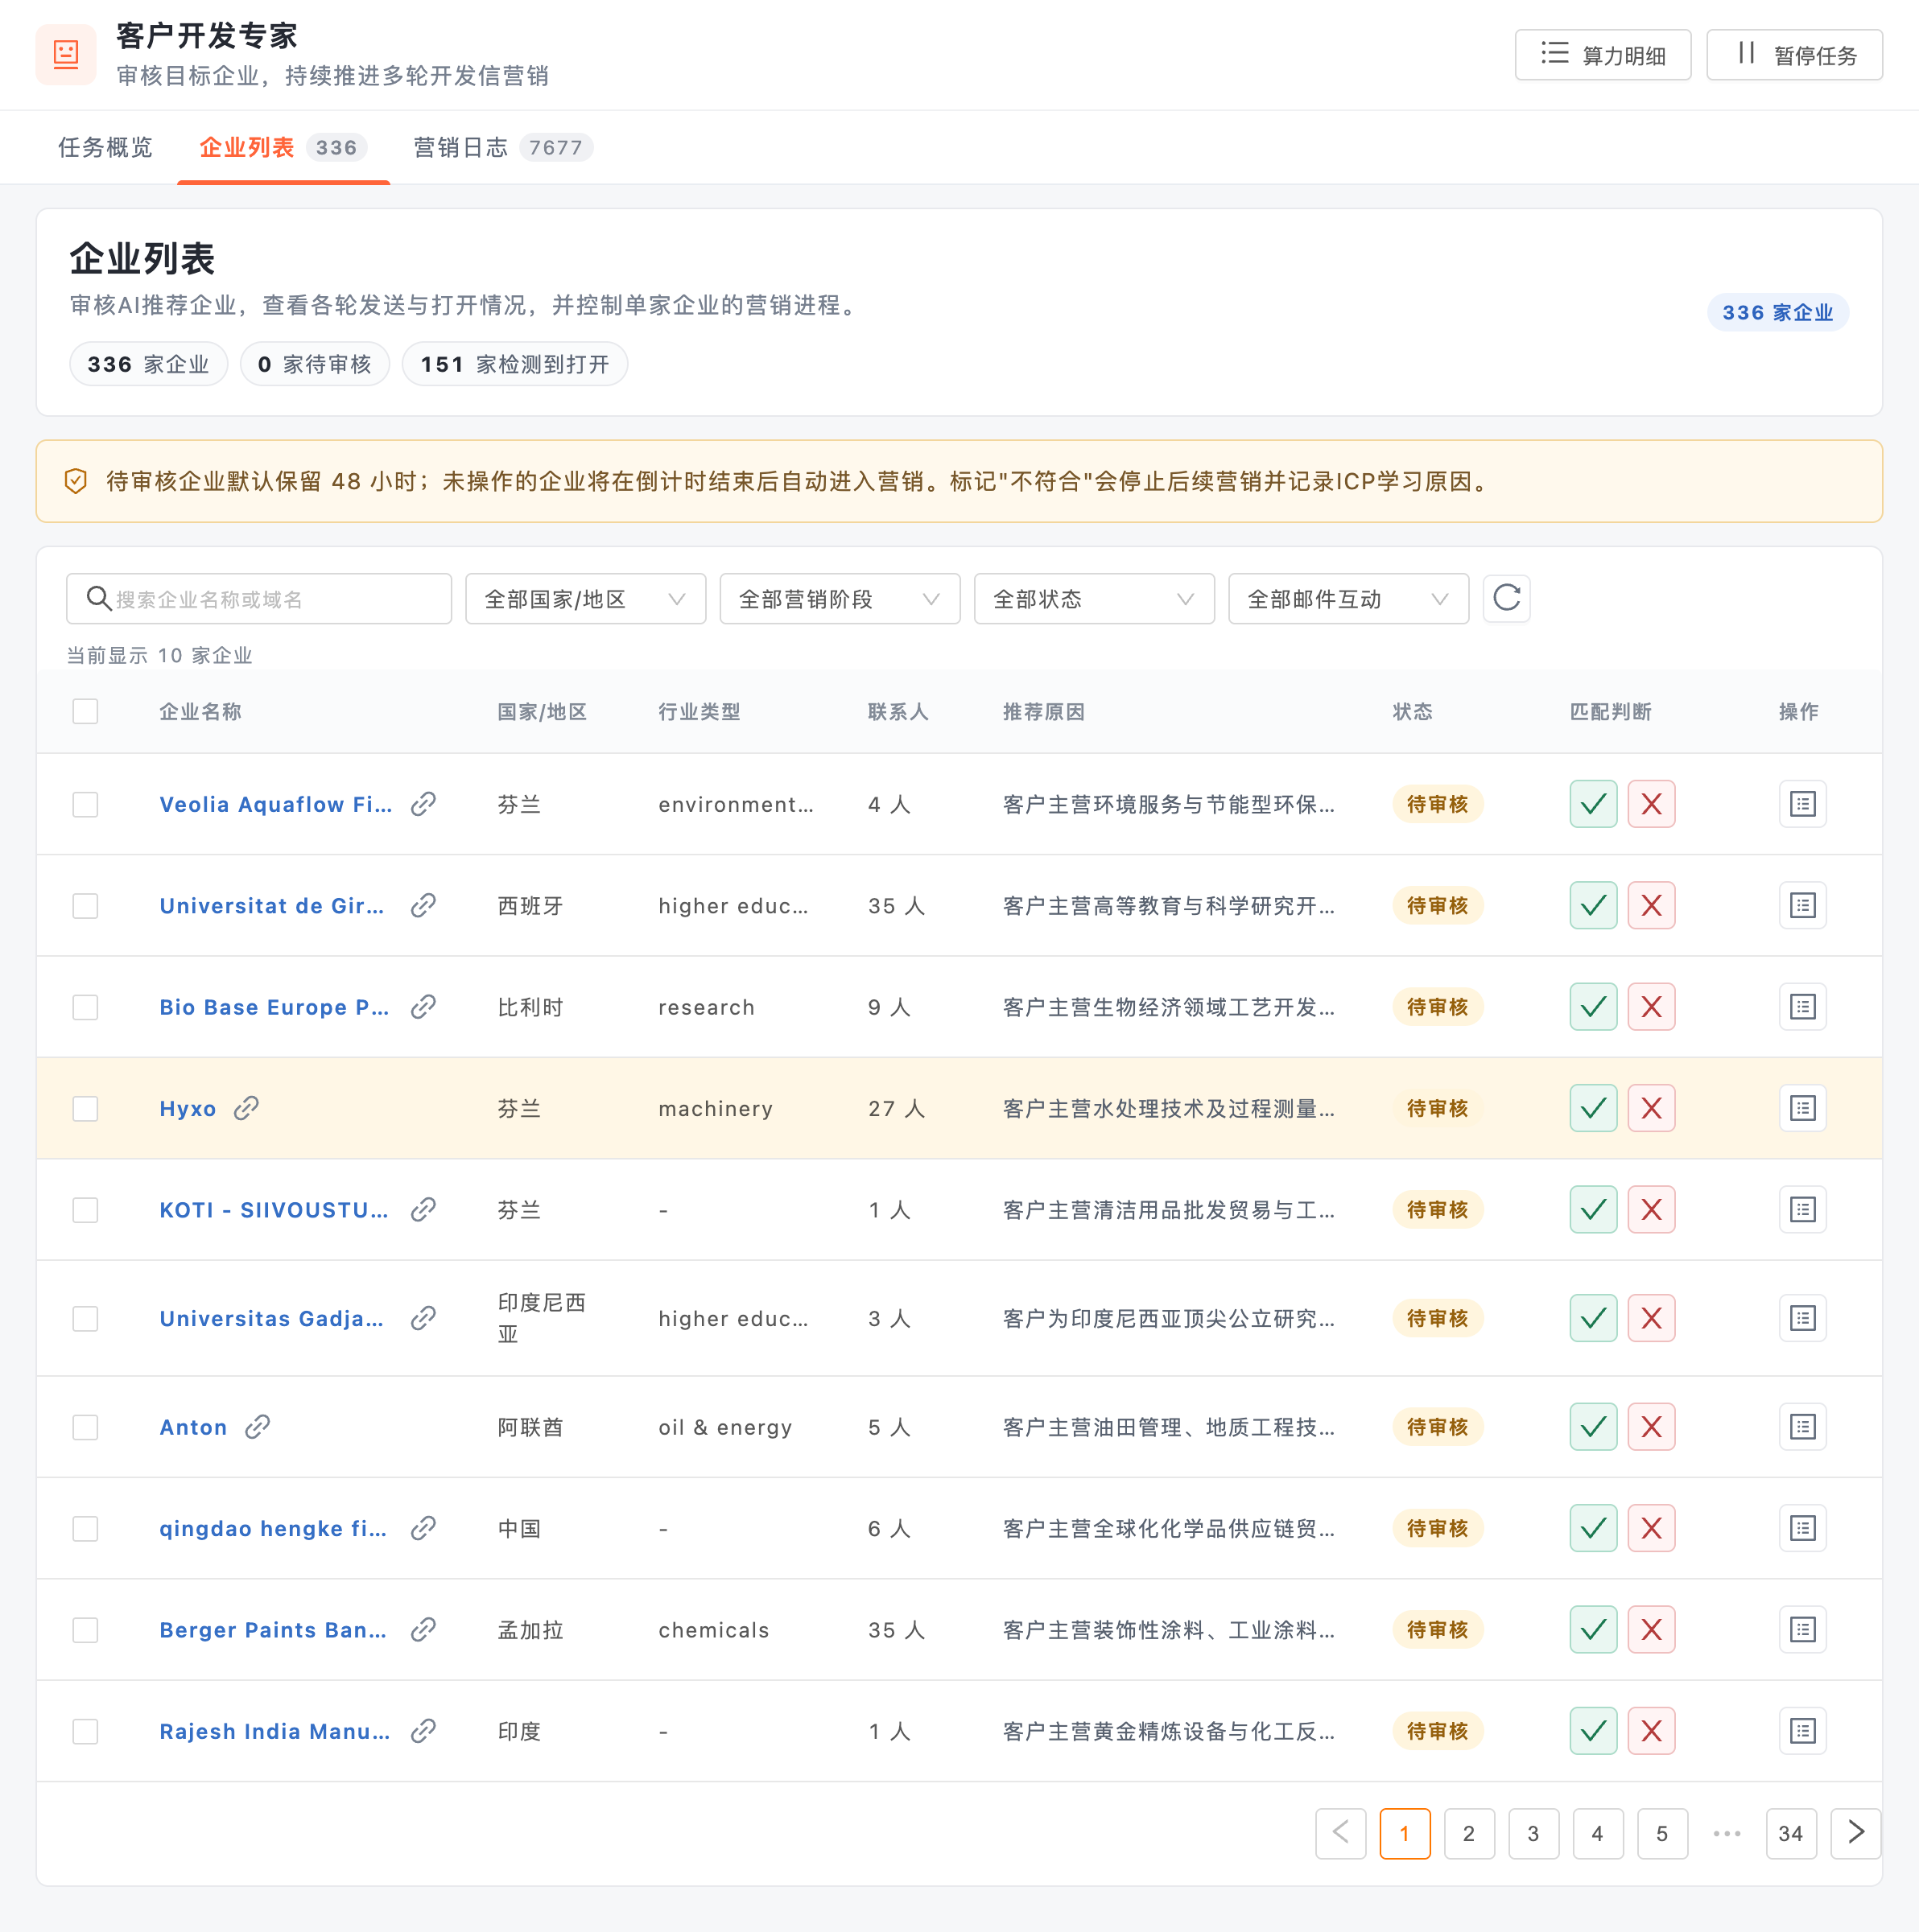Image resolution: width=1919 pixels, height=1932 pixels.
Task: Open the Berger Paints Ban company link
Action: pos(273,1630)
